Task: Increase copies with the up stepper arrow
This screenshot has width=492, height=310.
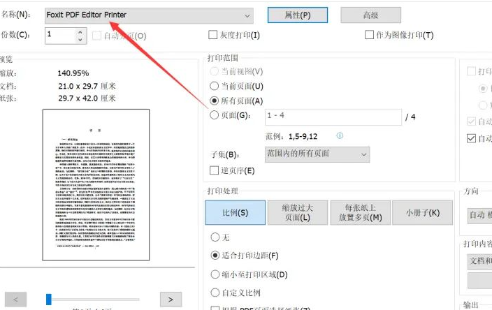Action: (x=80, y=32)
